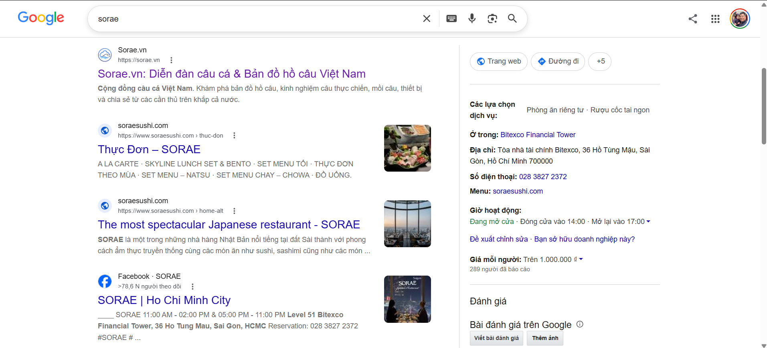This screenshot has height=348, width=767.
Task: Click the 289 người đã báo cáo text
Action: [x=500, y=269]
